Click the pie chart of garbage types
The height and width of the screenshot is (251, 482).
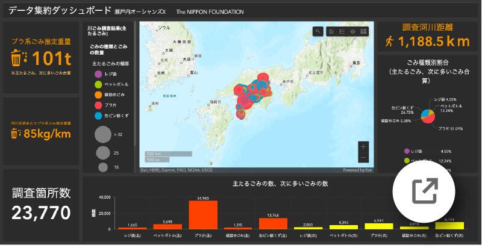pos(427,114)
